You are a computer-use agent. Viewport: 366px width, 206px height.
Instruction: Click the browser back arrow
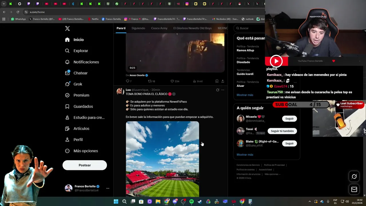point(4,12)
